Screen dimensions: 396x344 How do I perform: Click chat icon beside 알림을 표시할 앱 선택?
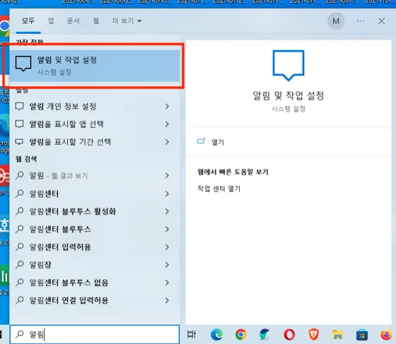point(20,124)
